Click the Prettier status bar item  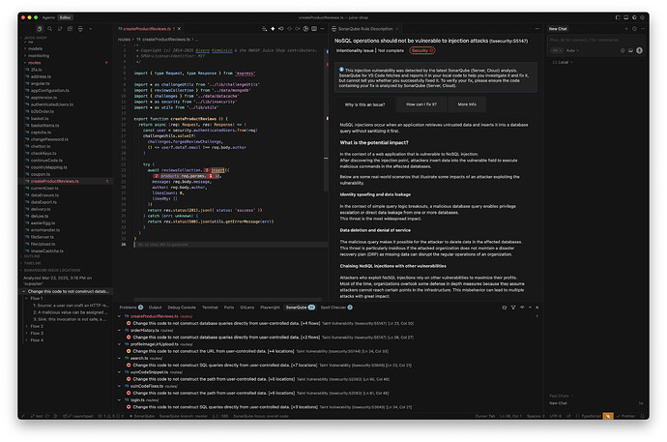(x=626, y=416)
